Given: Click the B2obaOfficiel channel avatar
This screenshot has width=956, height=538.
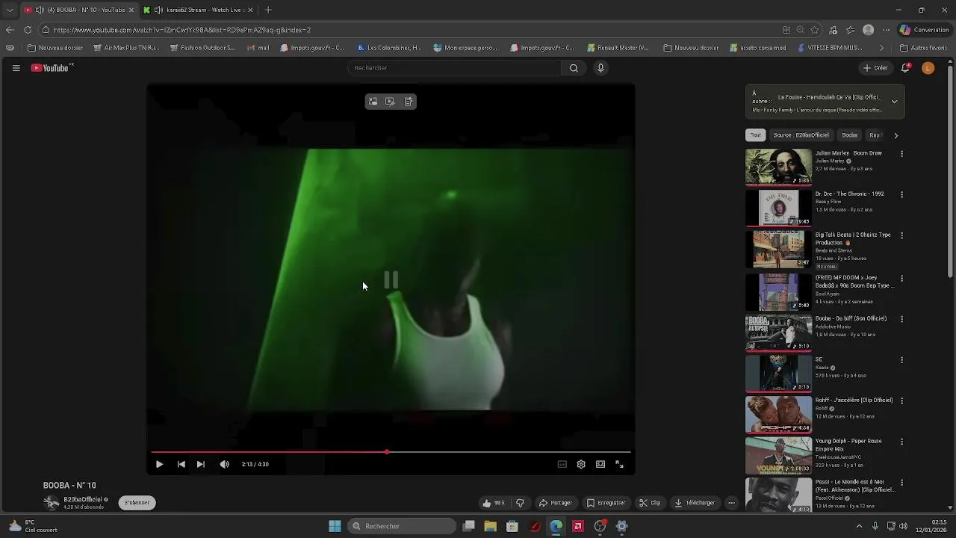Looking at the screenshot, I should [x=51, y=503].
